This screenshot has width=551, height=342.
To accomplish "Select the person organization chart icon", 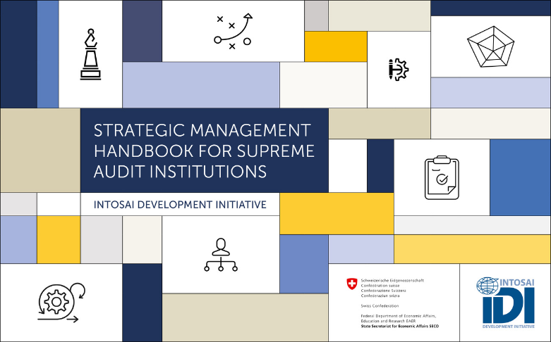I will click(220, 254).
